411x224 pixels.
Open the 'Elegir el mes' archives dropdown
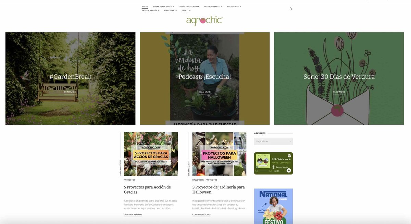pyautogui.click(x=273, y=141)
